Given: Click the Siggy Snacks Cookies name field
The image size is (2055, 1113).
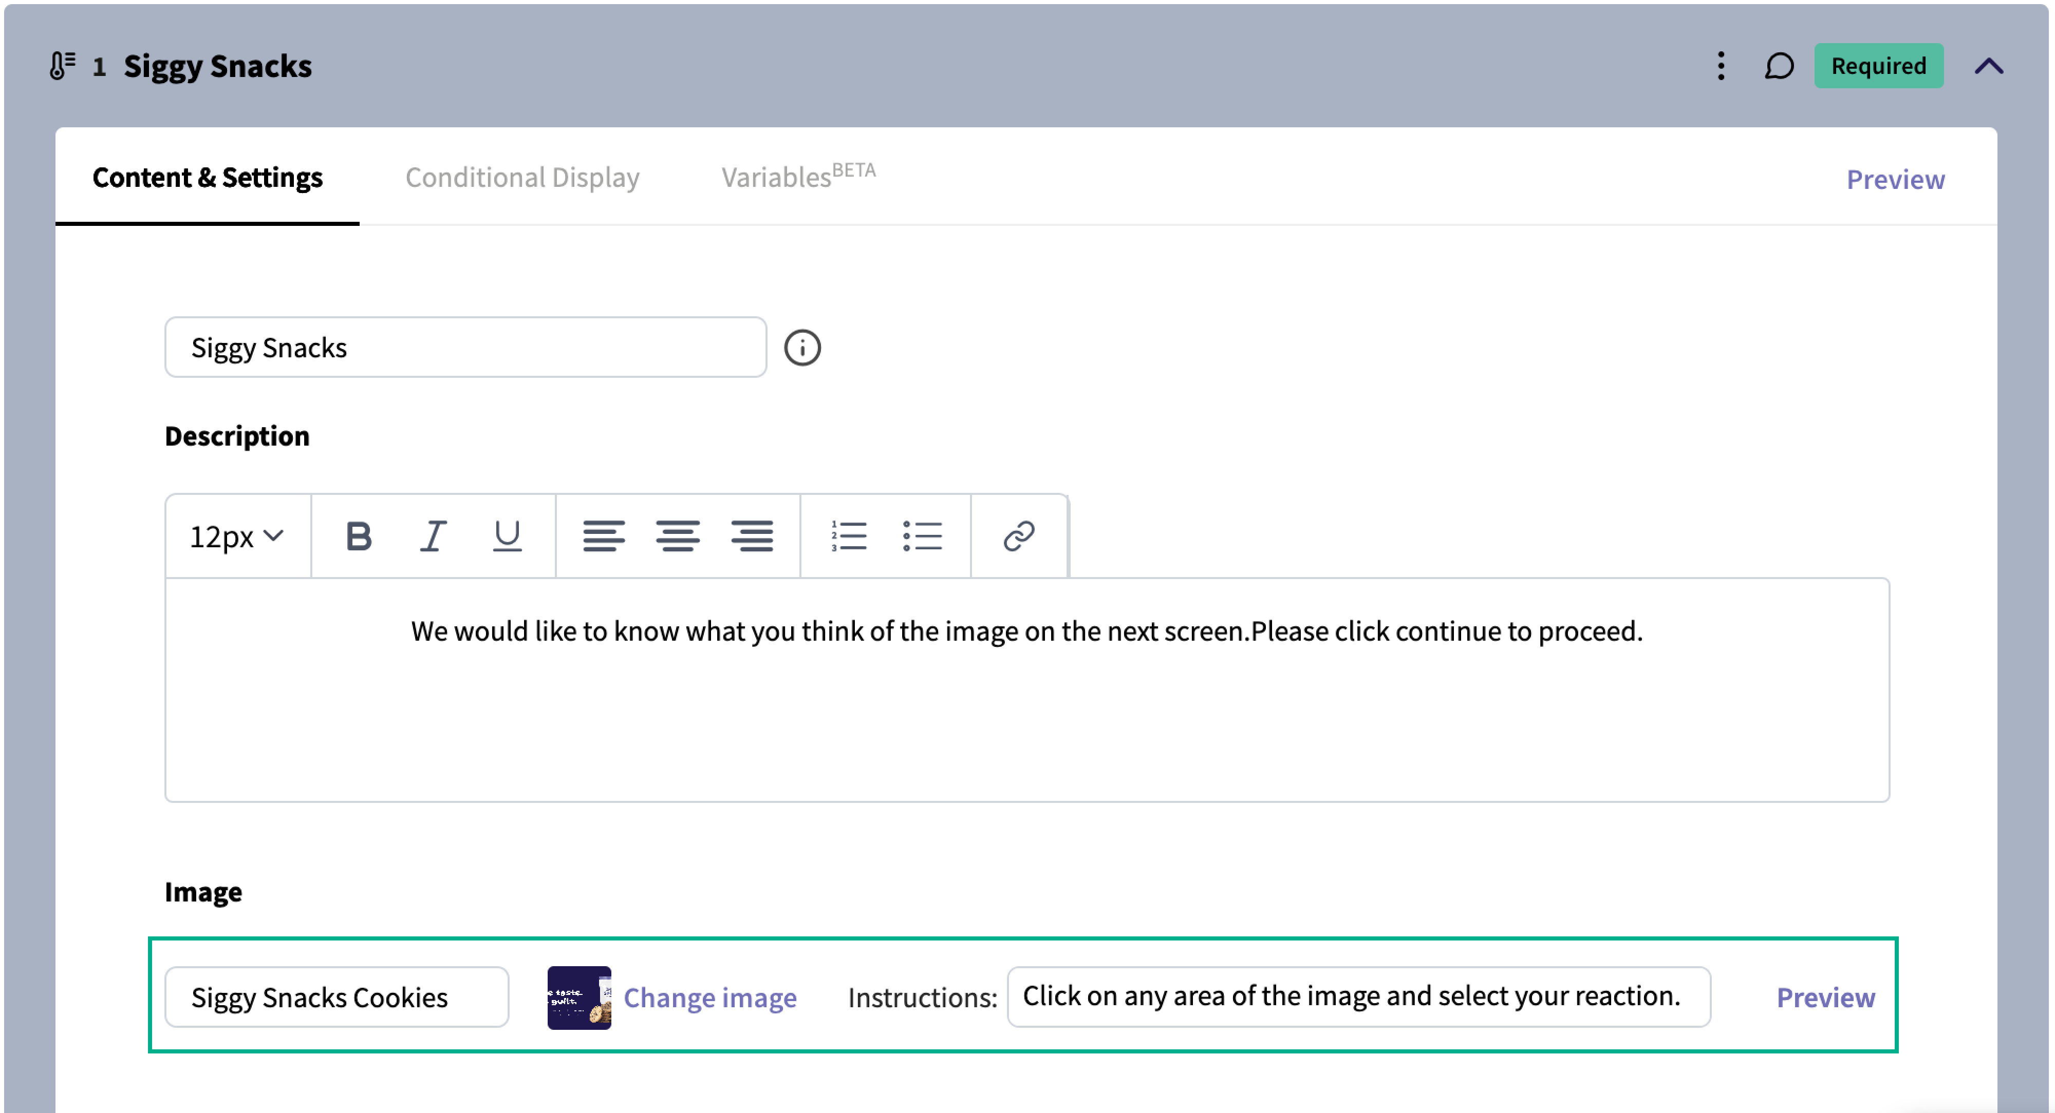Looking at the screenshot, I should (x=337, y=996).
